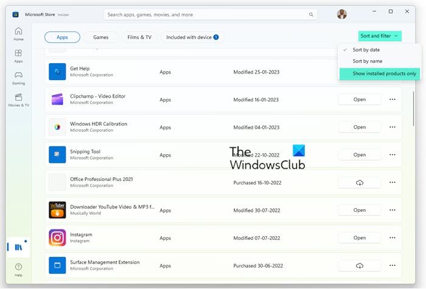Go to Home in the sidebar
The image size is (426, 289).
[x=18, y=34]
